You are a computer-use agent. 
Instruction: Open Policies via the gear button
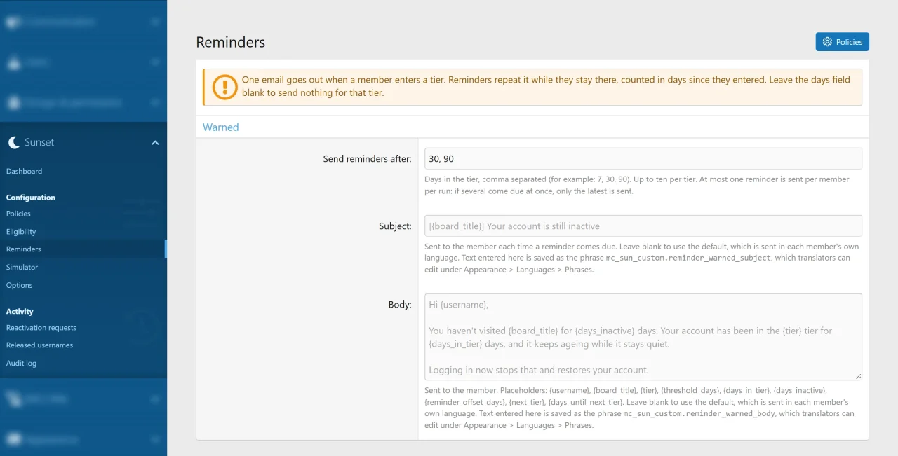842,42
